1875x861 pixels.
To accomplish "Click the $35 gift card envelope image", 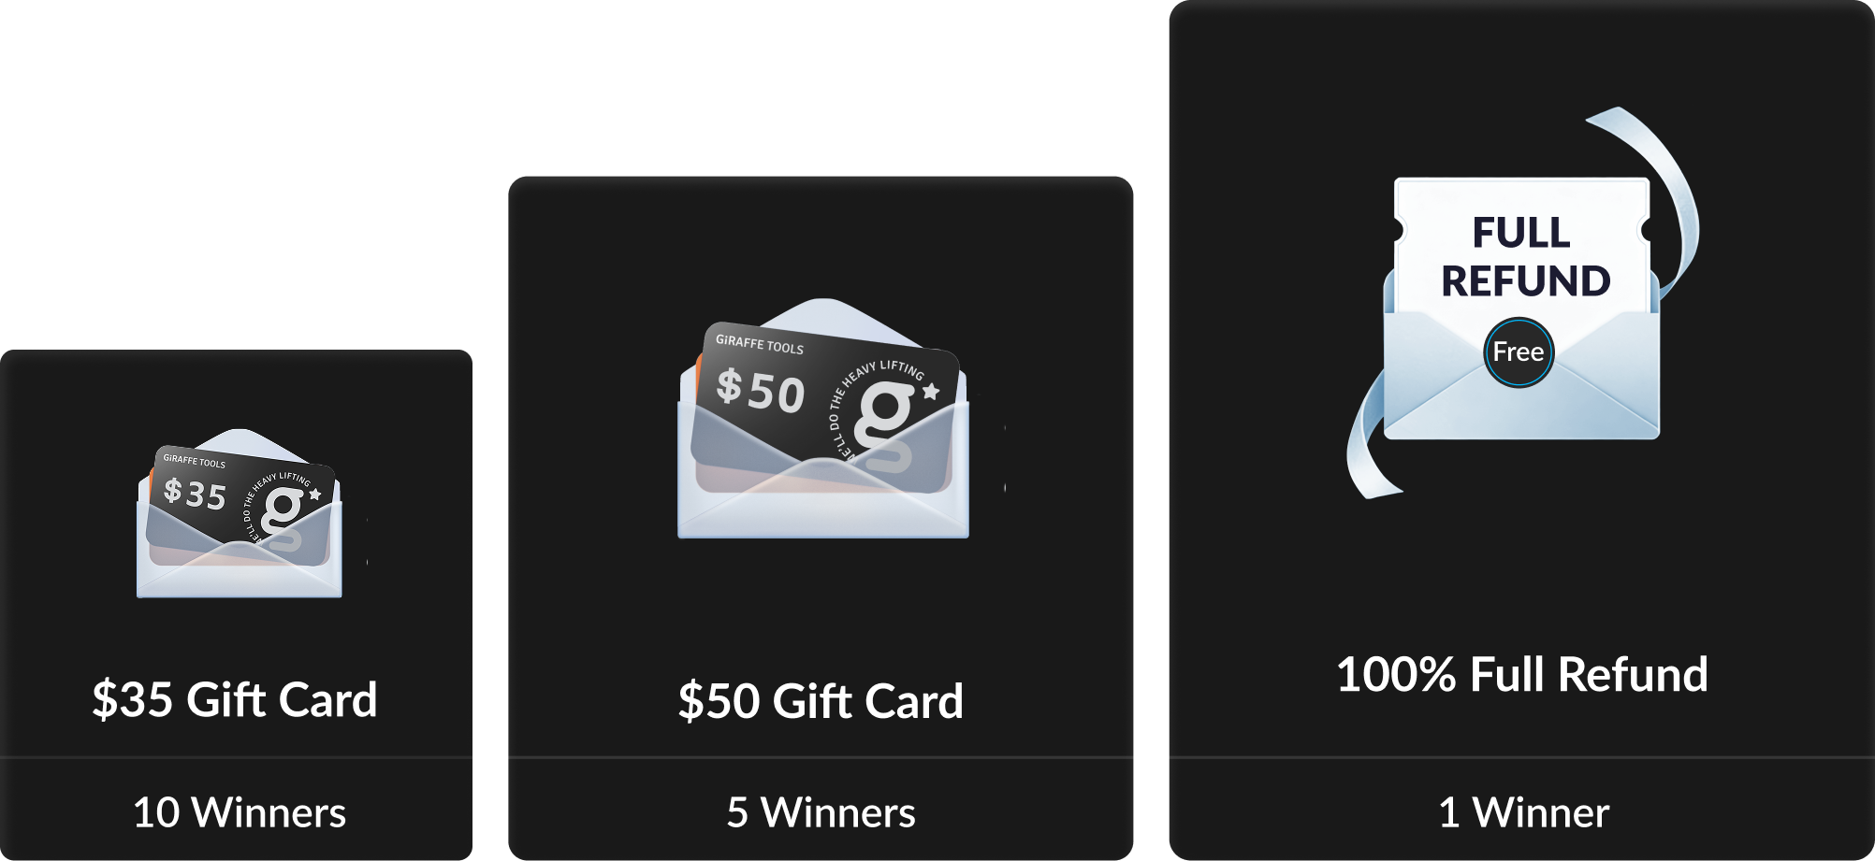I will pyautogui.click(x=240, y=513).
